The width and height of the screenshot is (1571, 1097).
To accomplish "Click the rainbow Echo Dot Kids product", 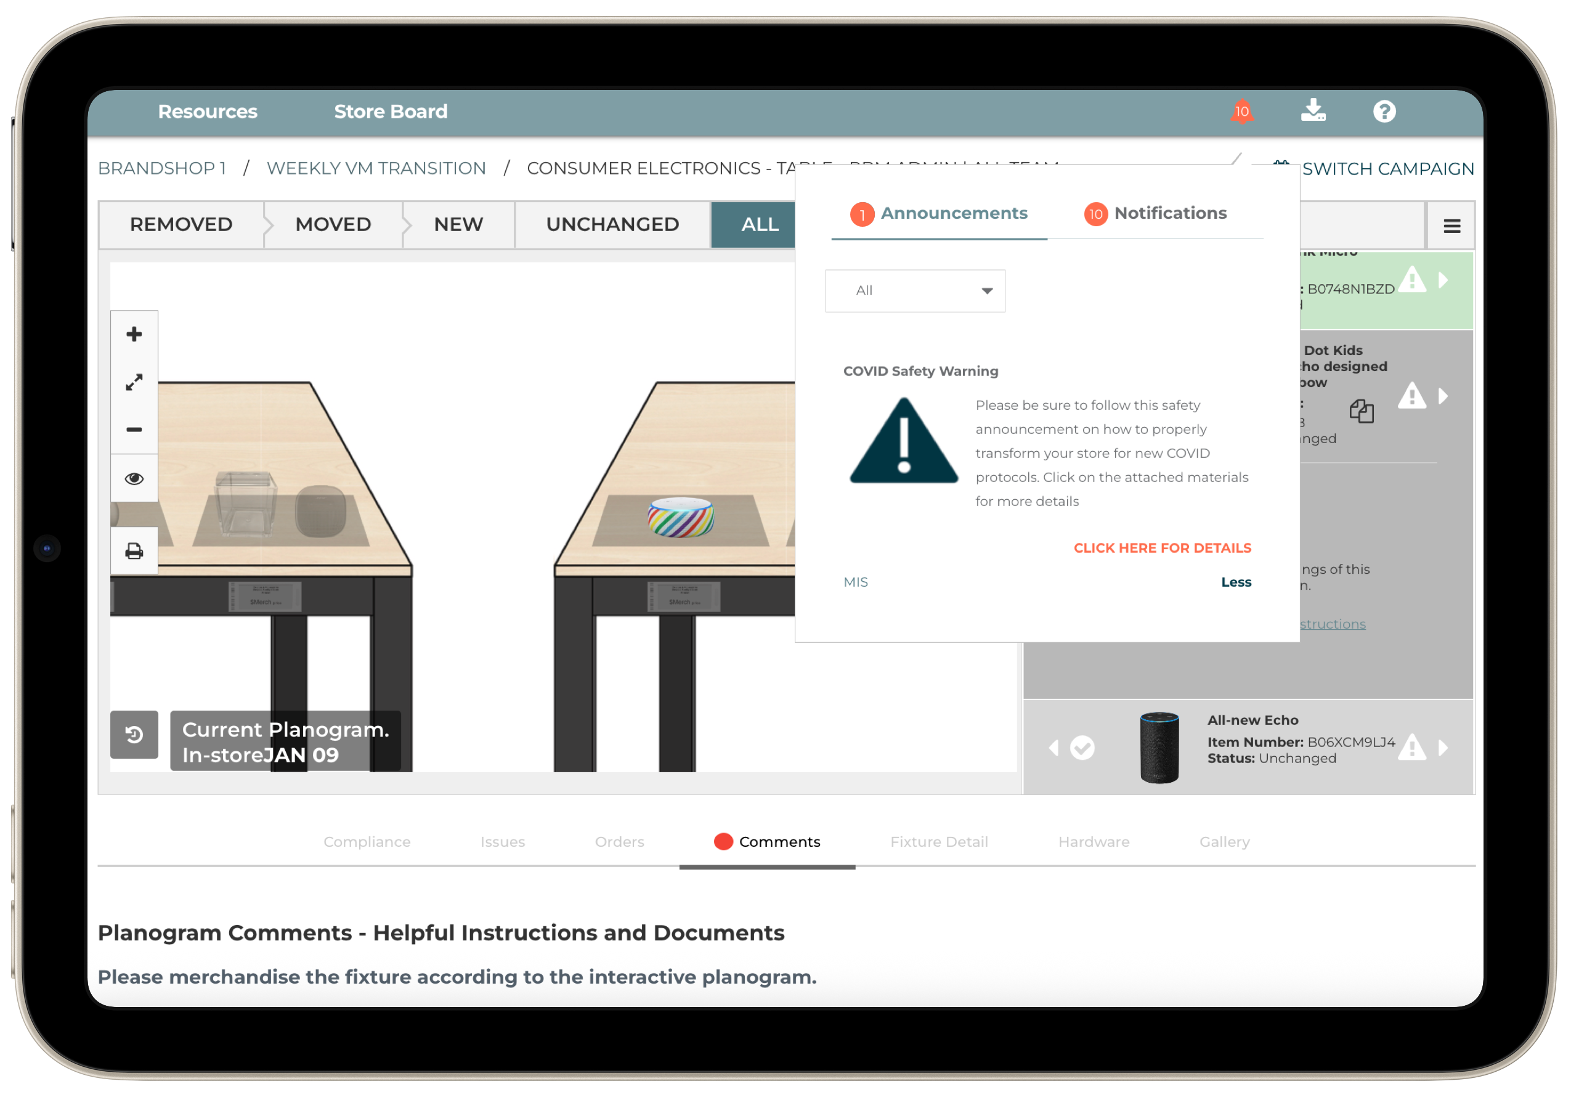I will [681, 517].
